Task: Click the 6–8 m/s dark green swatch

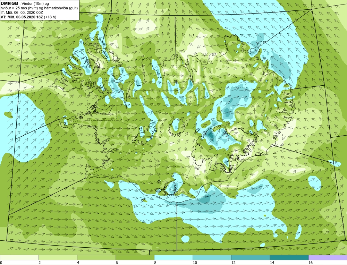Action: (135, 257)
